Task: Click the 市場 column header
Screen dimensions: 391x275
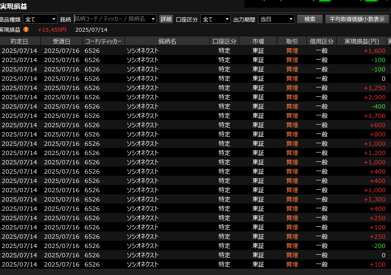Action: pos(258,41)
